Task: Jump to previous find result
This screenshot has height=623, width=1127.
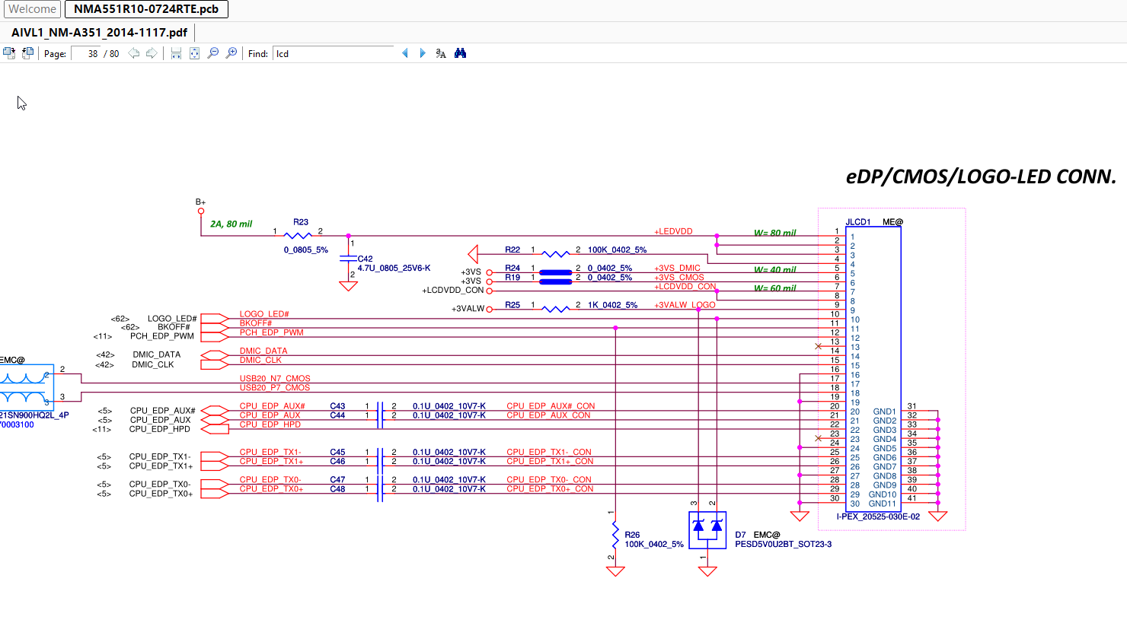Action: [405, 53]
